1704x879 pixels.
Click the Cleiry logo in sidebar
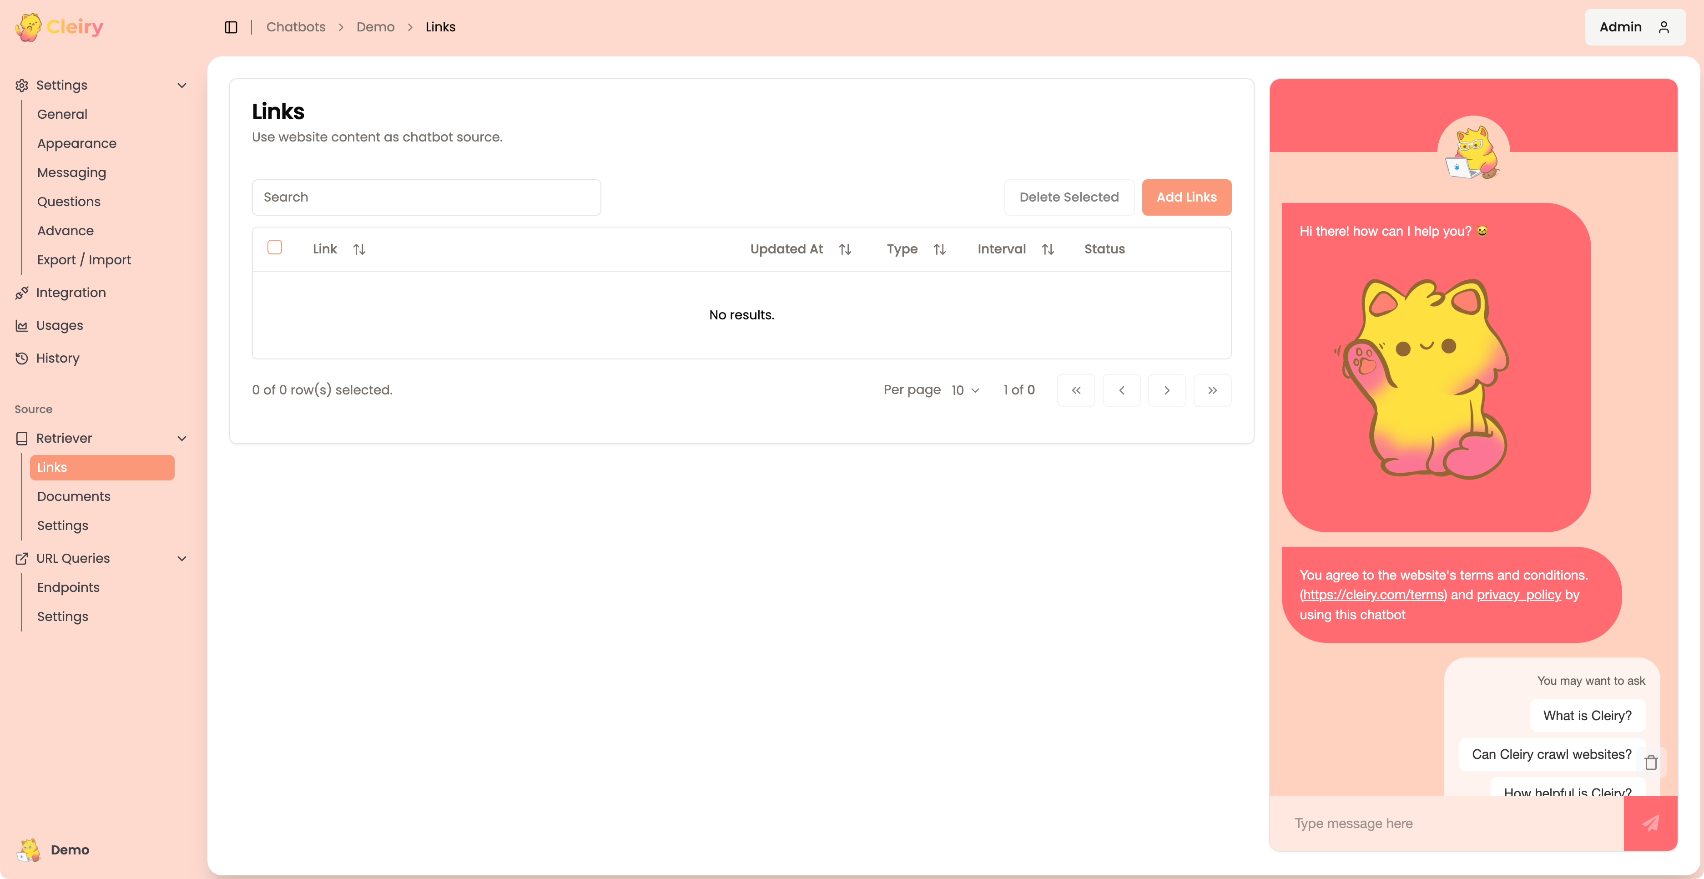coord(59,27)
